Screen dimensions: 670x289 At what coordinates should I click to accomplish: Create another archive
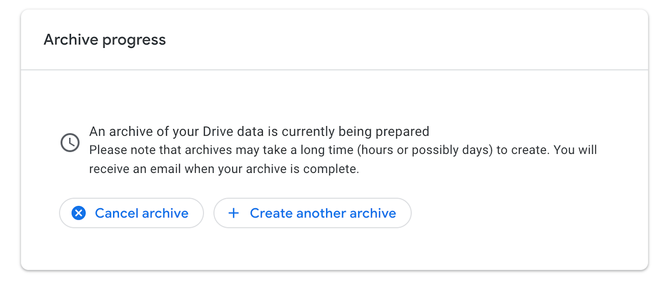point(313,213)
